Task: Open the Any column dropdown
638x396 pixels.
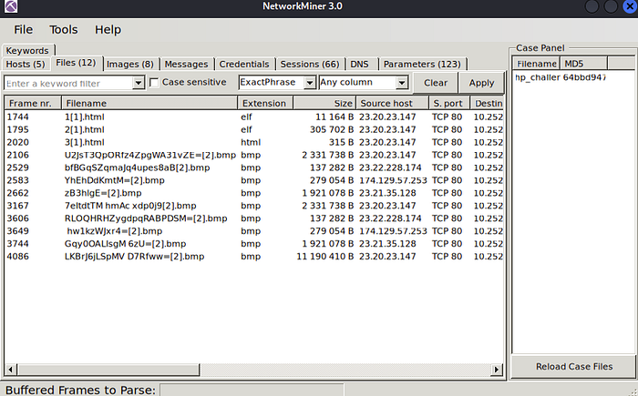Action: pyautogui.click(x=364, y=83)
